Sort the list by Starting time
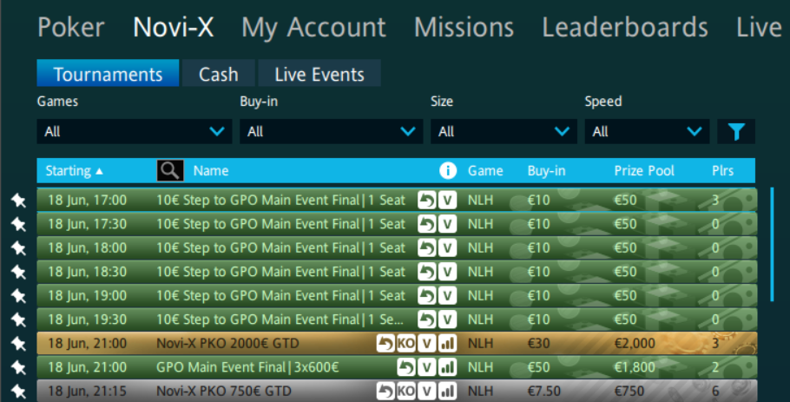Viewport: 790px width, 402px height. pyautogui.click(x=74, y=171)
